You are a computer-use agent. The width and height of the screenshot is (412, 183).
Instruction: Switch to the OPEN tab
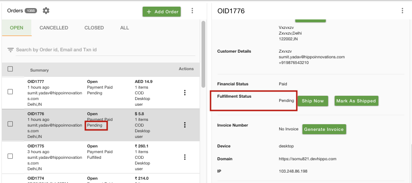tap(17, 27)
